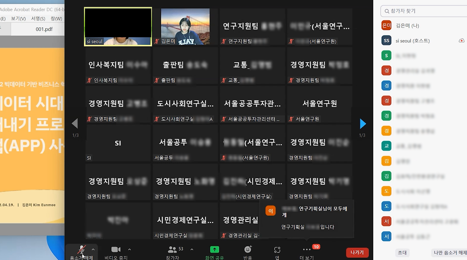Open the 참가자 participants icon
The image size is (467, 260).
[172, 250]
